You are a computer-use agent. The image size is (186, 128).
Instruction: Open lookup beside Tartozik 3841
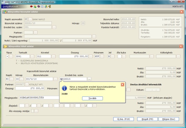(x=32, y=56)
